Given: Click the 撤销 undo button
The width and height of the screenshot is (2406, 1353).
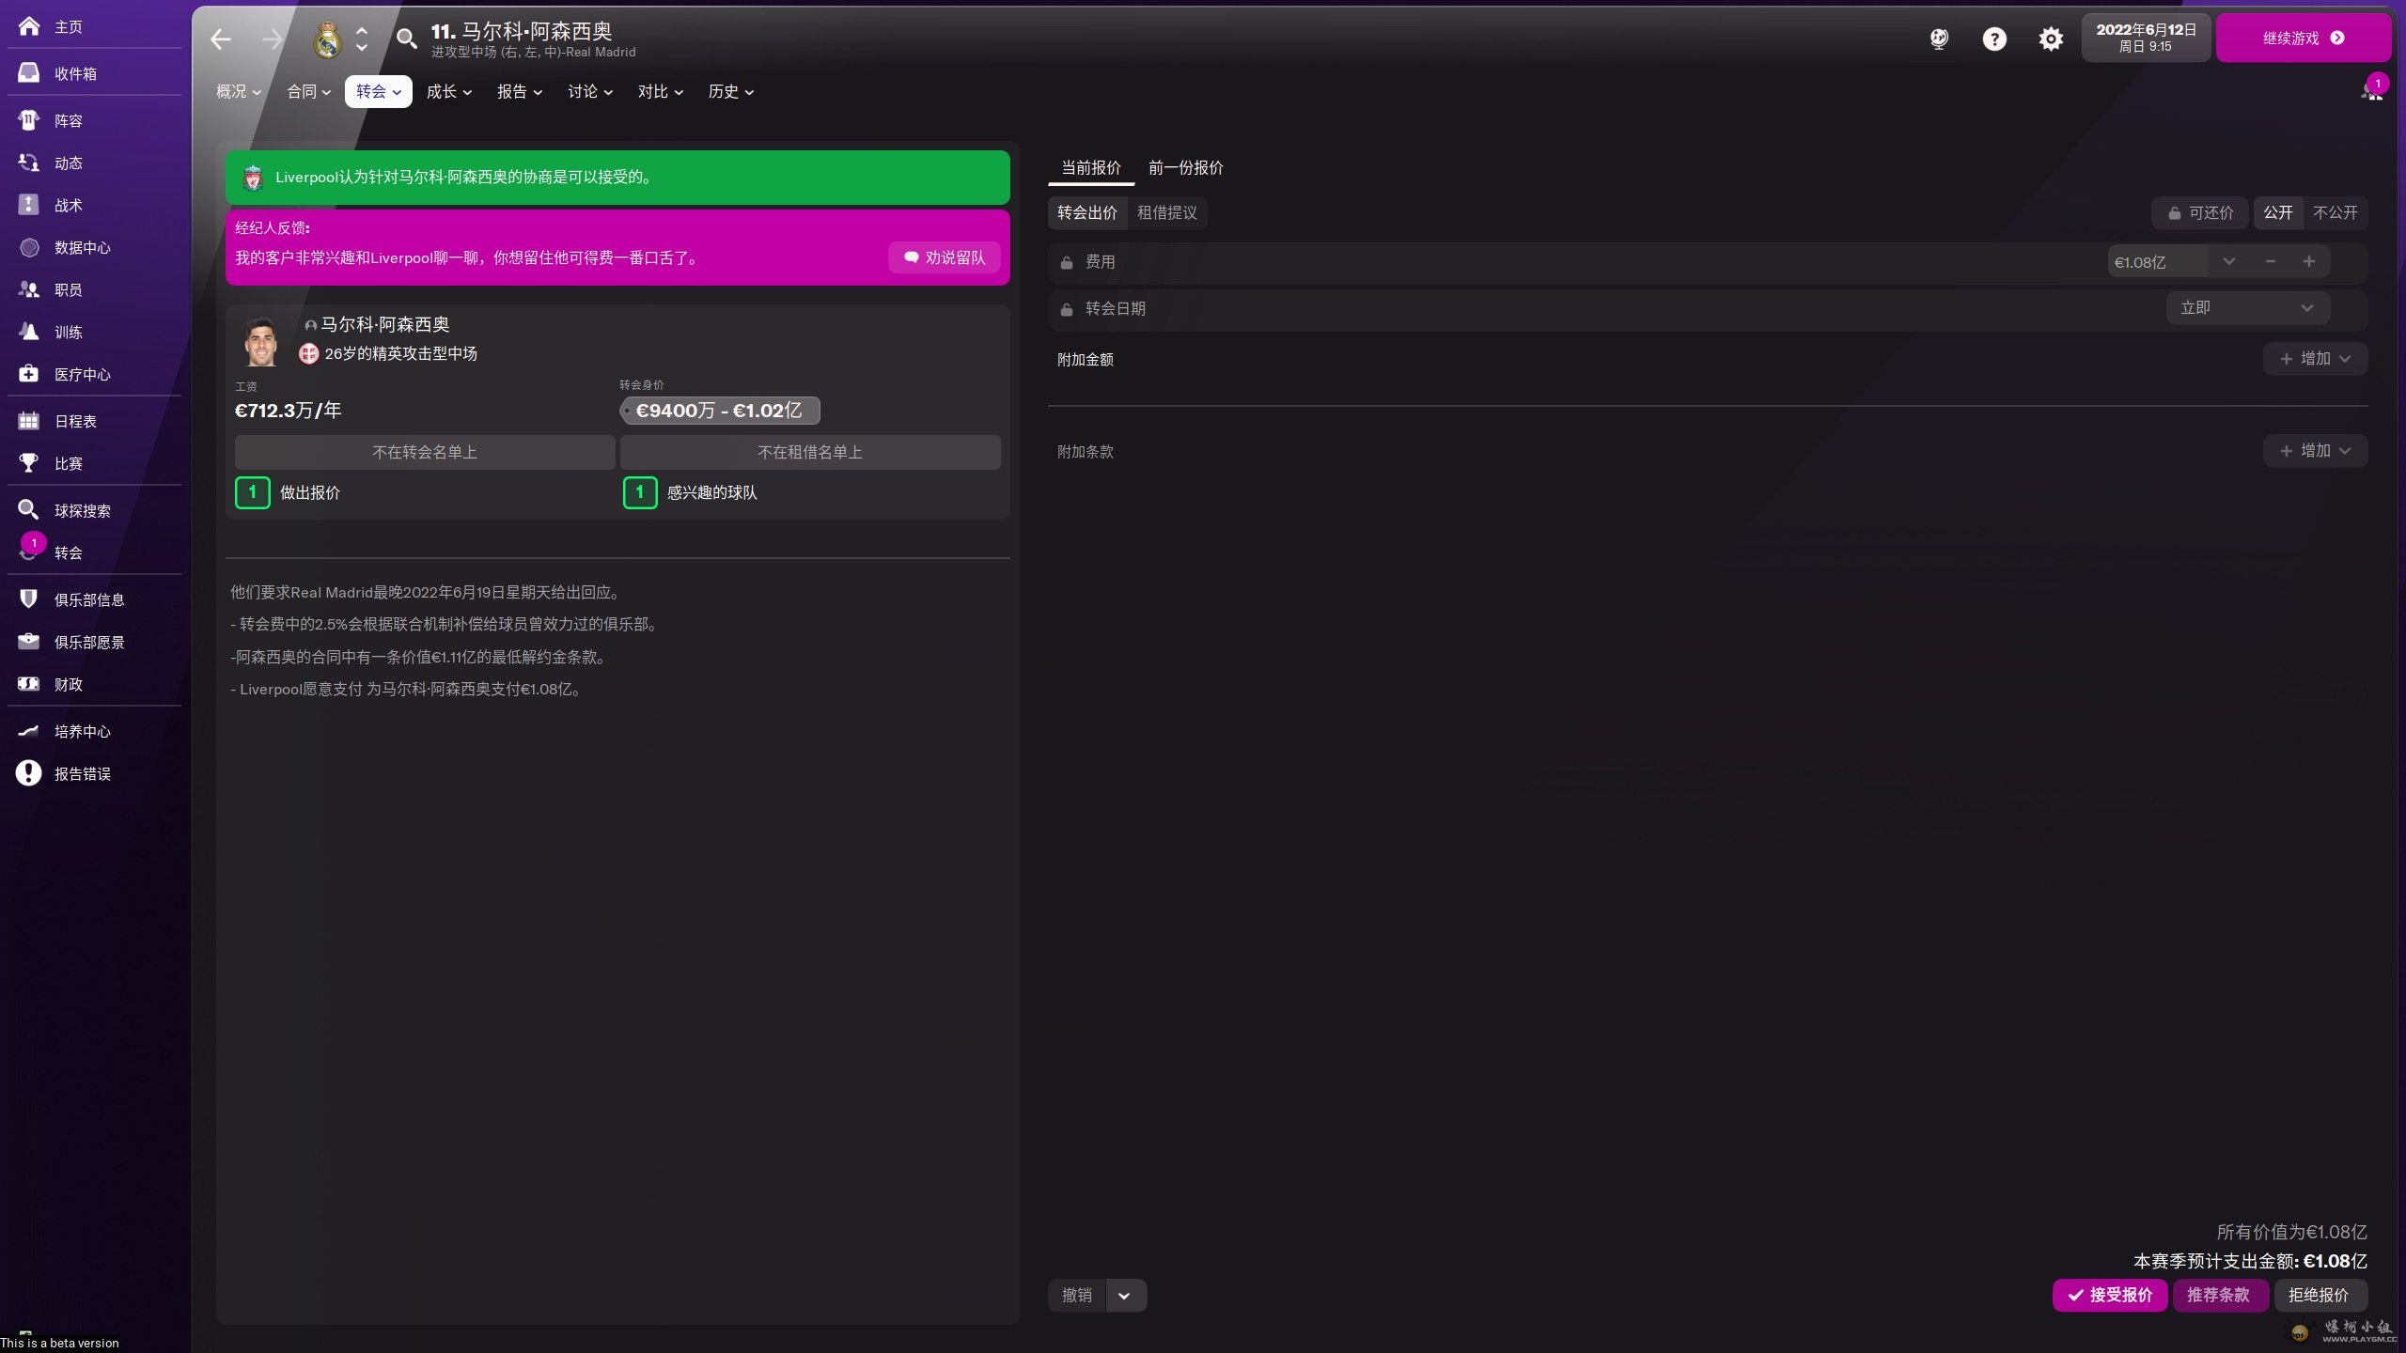Looking at the screenshot, I should (x=1077, y=1296).
